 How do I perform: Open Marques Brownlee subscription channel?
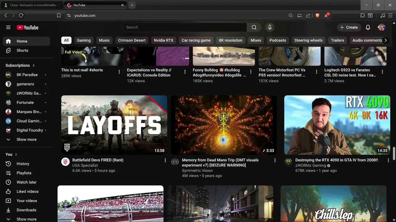pyautogui.click(x=26, y=112)
